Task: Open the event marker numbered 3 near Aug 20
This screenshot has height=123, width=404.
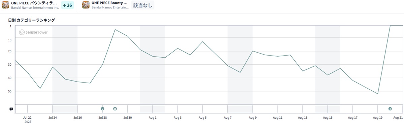Action: (x=390, y=109)
